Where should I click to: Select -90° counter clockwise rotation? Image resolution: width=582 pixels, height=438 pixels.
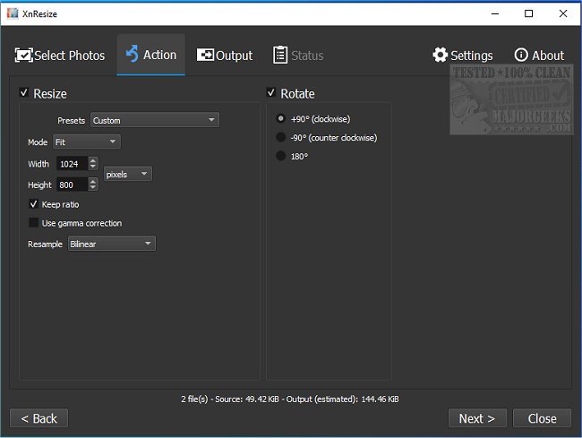[x=281, y=137]
